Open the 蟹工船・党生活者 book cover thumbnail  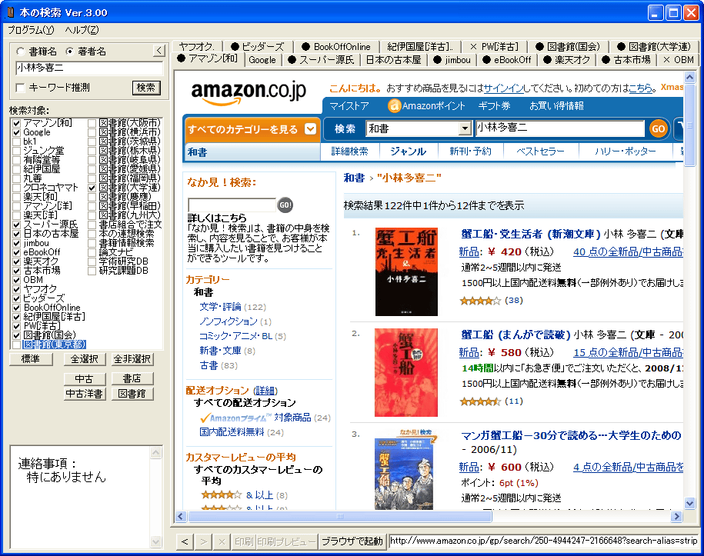pyautogui.click(x=406, y=272)
